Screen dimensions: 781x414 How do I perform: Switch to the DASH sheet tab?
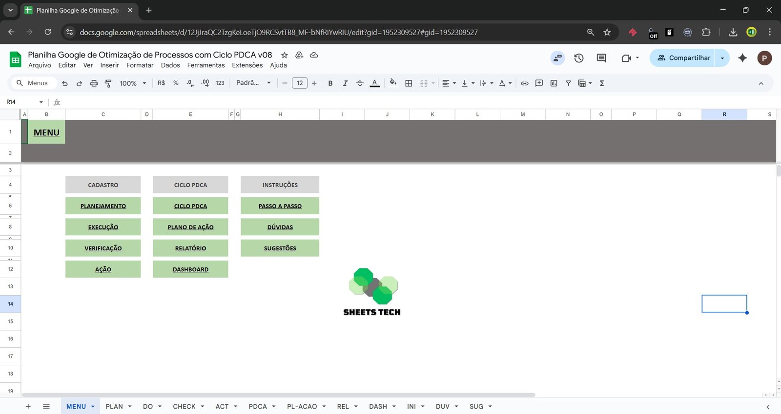378,406
